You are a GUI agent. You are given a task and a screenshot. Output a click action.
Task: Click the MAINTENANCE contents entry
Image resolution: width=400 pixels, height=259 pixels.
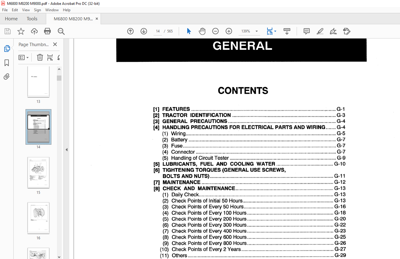(x=249, y=182)
